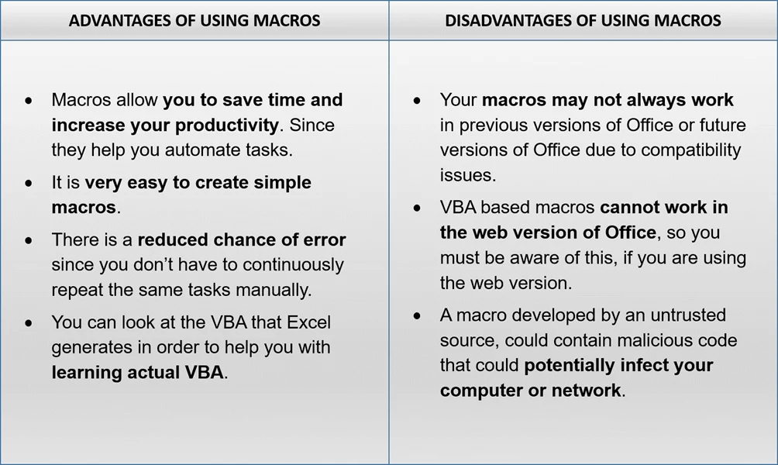
Task: Click the bold text 'the web version of Office'
Action: coord(548,232)
